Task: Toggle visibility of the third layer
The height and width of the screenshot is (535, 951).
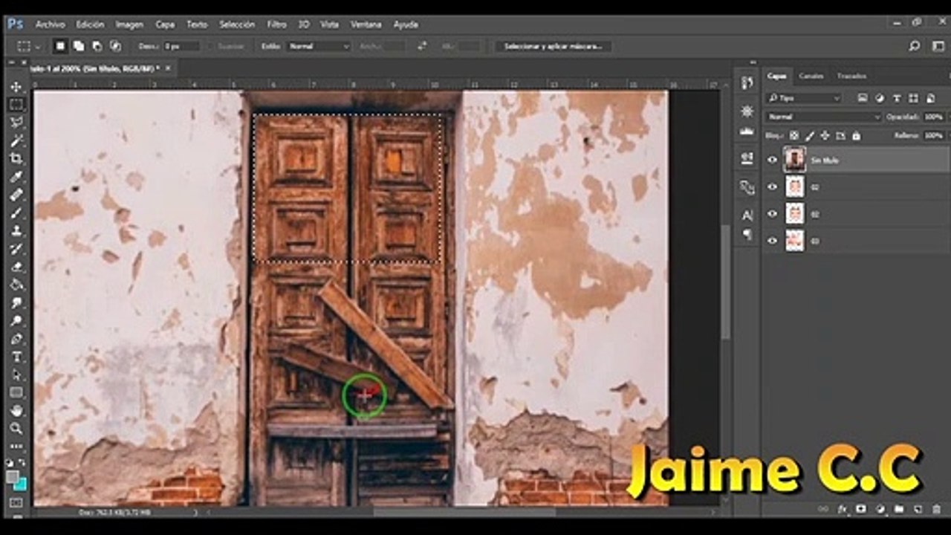Action: coord(773,214)
